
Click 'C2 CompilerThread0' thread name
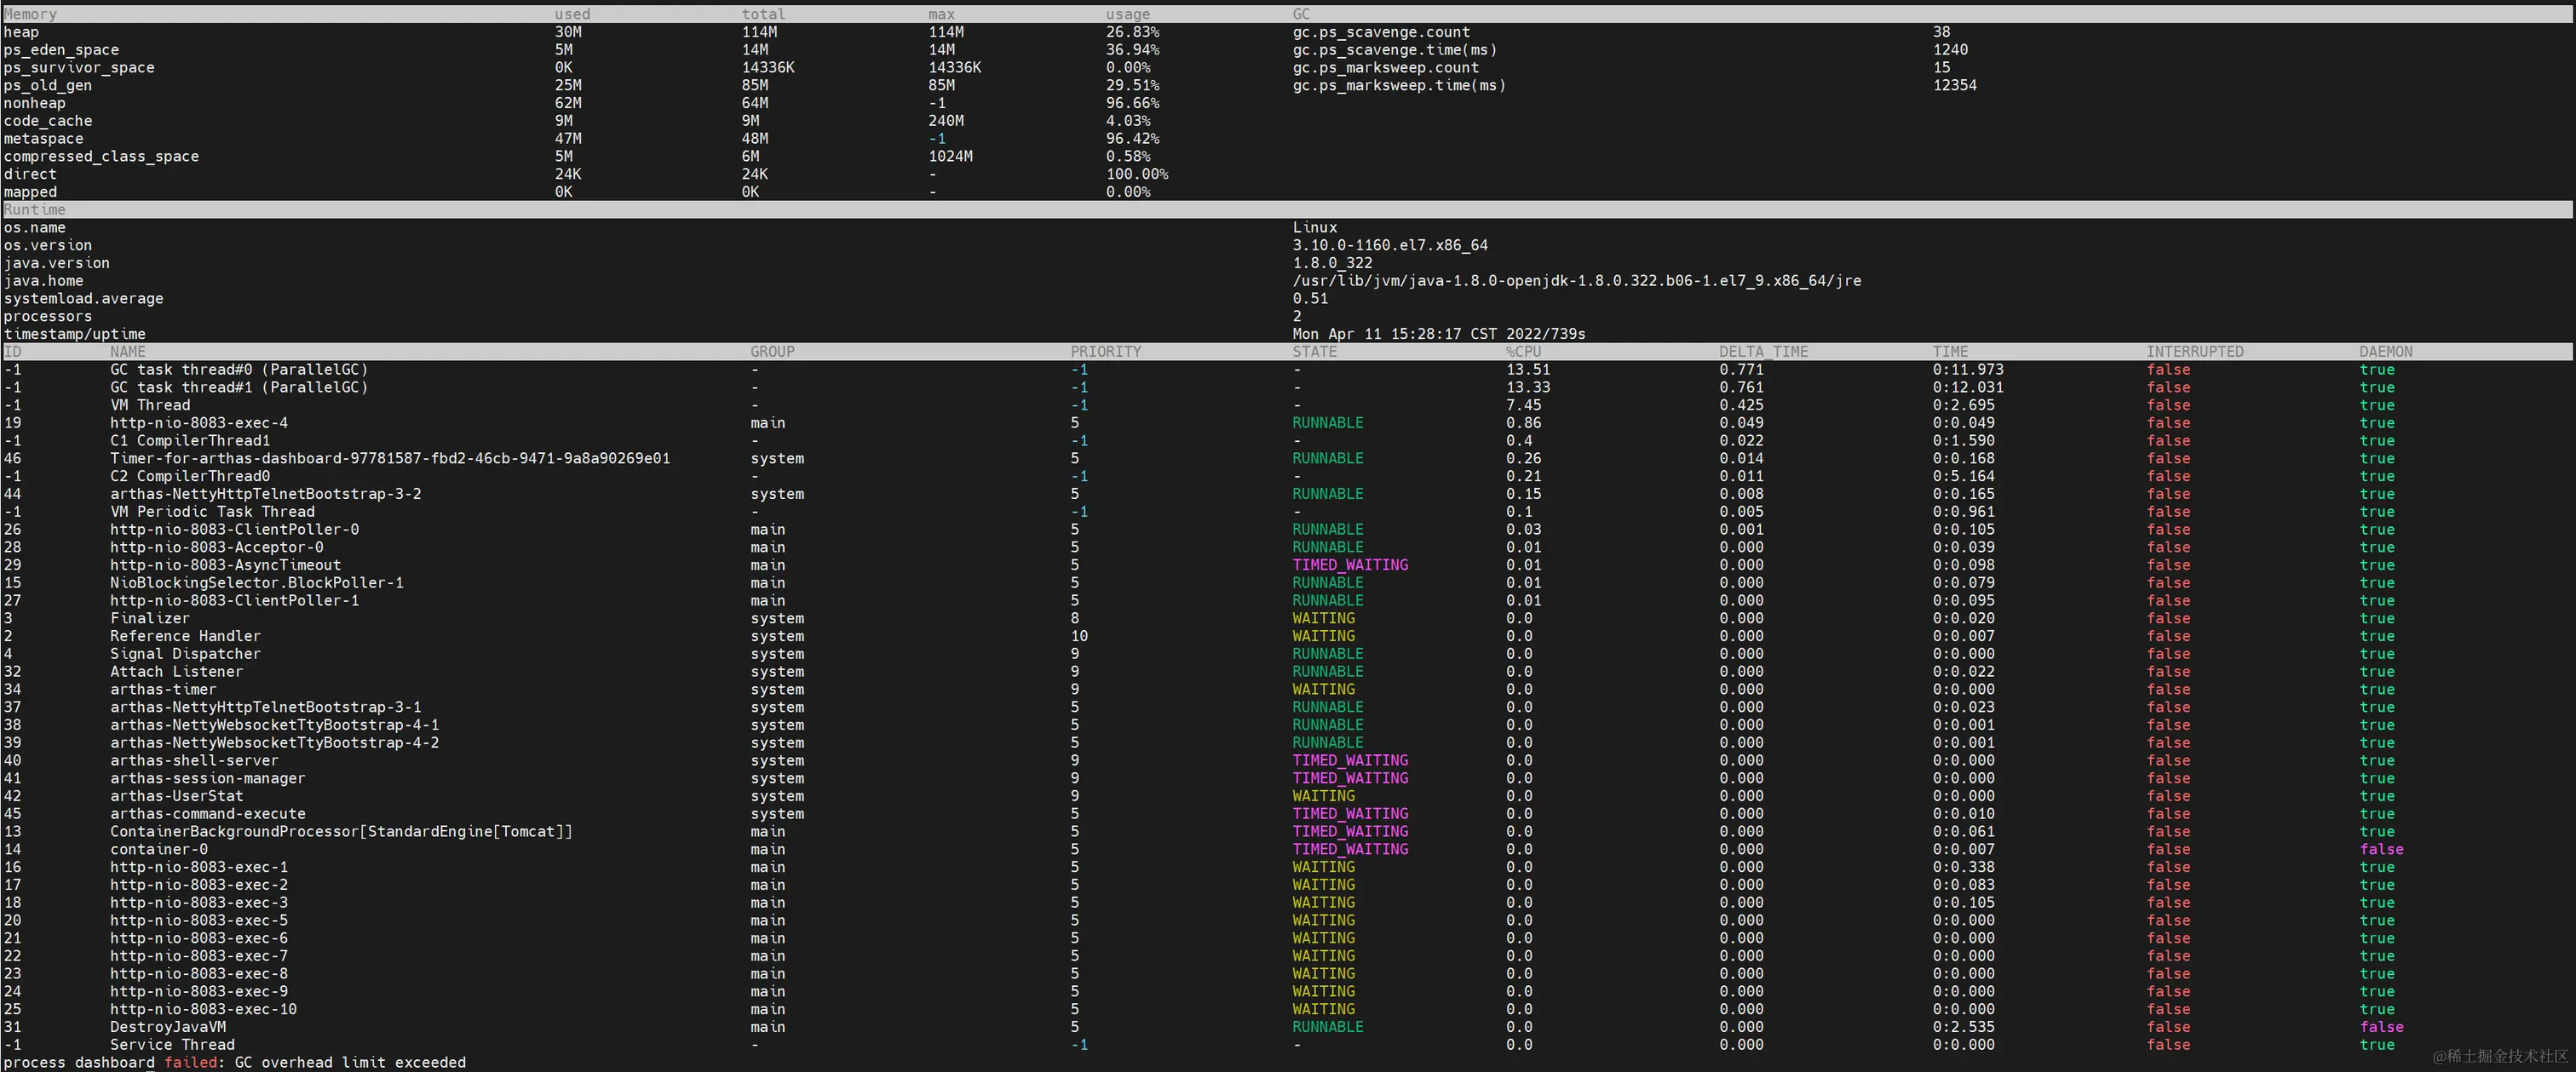tap(190, 476)
